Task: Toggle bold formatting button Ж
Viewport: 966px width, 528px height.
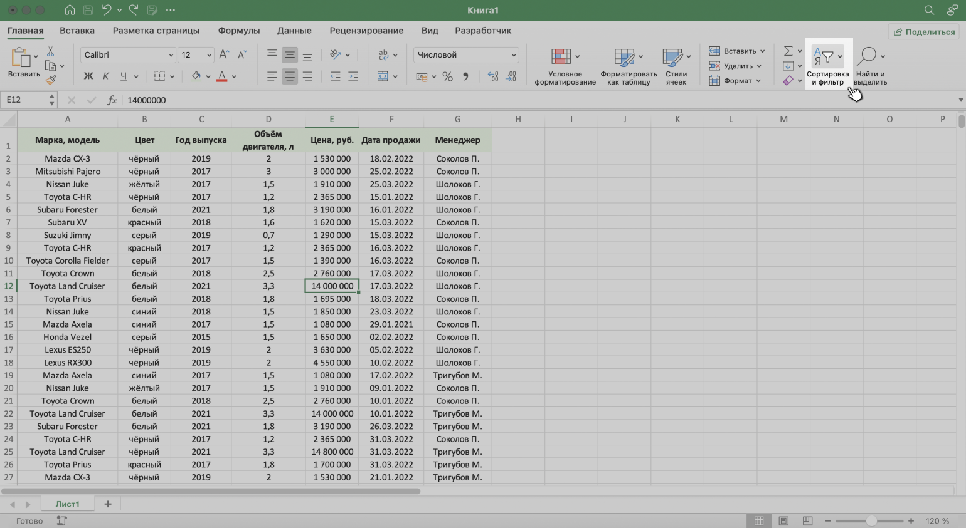Action: point(88,76)
